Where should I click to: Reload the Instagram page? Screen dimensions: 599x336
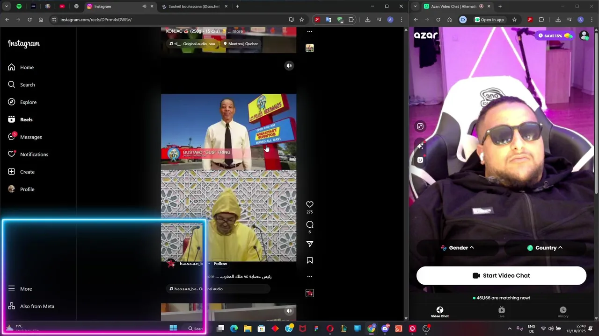point(29,20)
